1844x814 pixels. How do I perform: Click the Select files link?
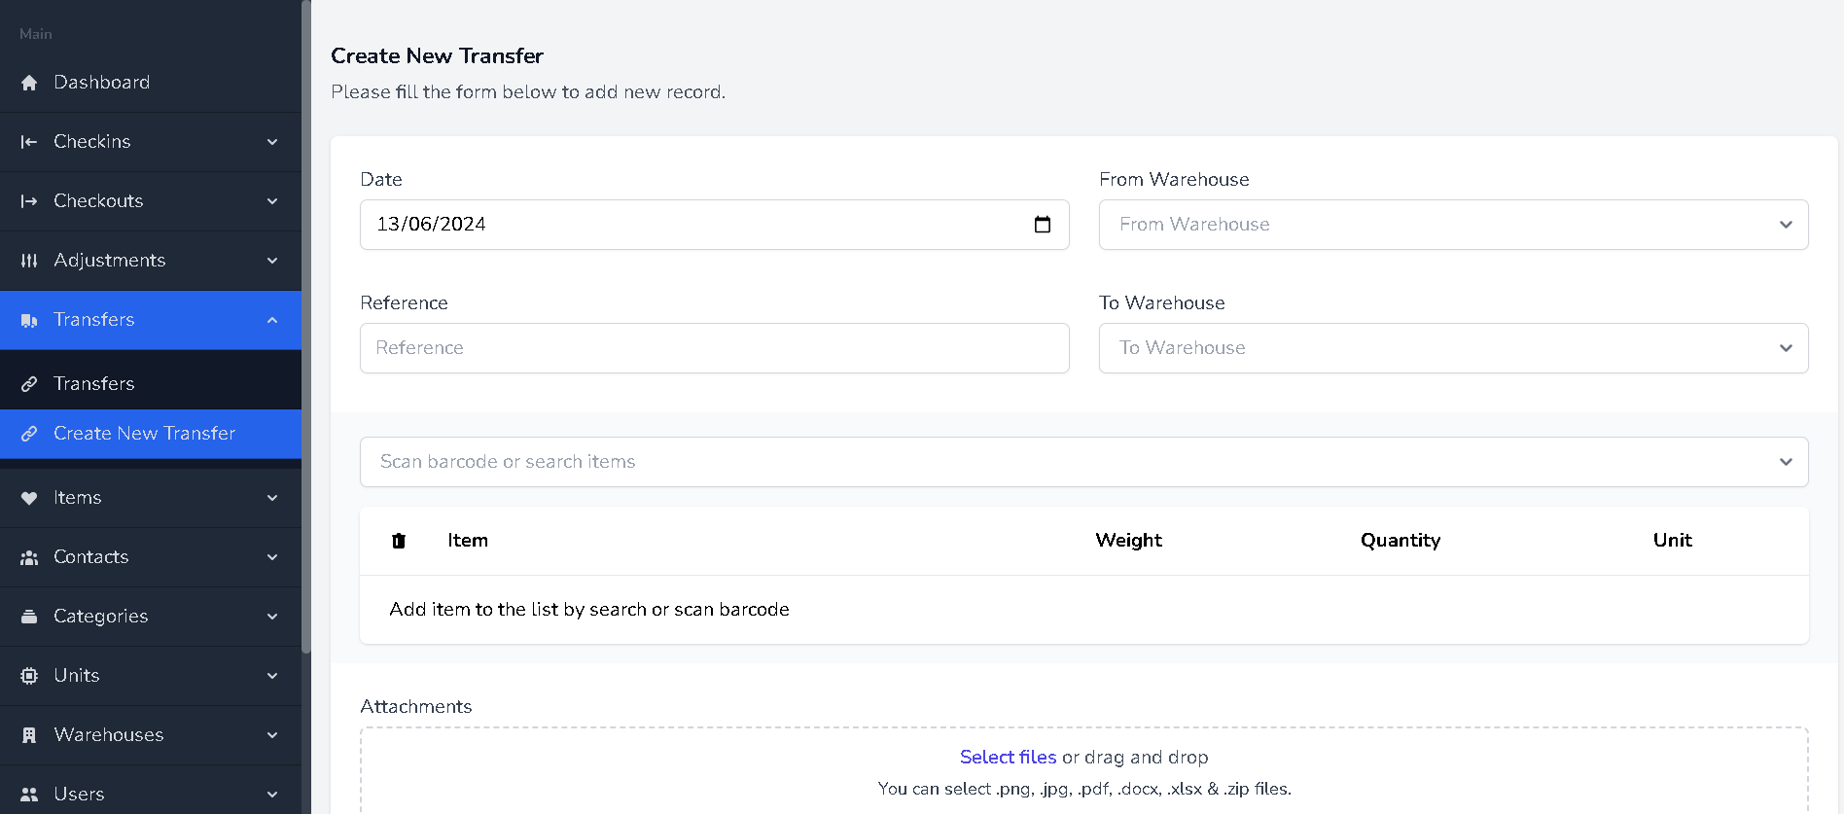pyautogui.click(x=1008, y=758)
